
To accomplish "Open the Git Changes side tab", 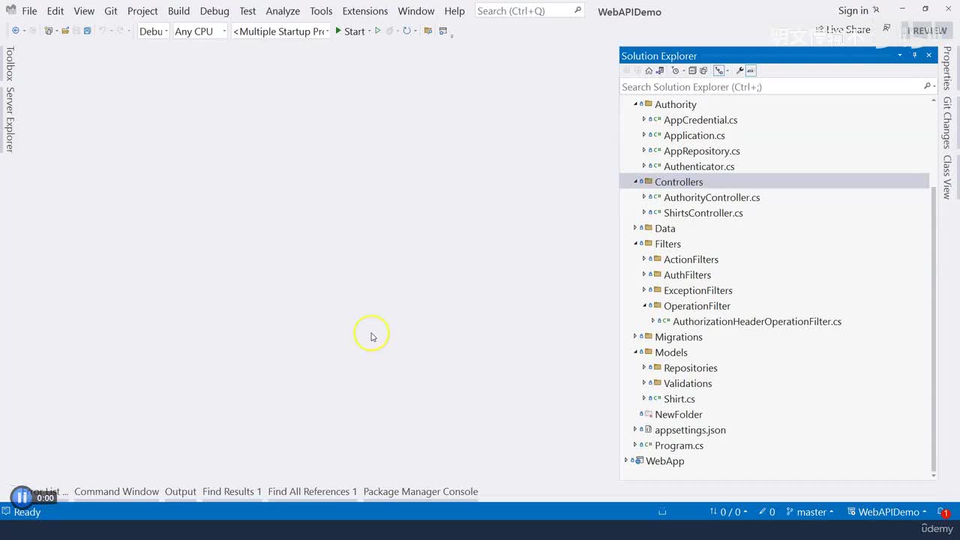I will (946, 122).
